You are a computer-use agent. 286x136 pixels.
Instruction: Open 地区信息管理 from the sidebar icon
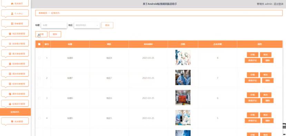(10, 34)
